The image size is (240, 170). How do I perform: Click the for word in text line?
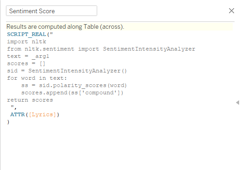point(37,78)
